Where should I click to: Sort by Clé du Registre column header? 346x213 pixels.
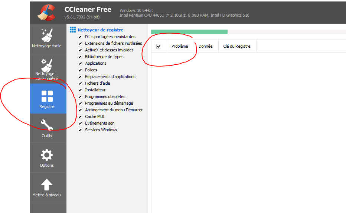[x=238, y=46]
